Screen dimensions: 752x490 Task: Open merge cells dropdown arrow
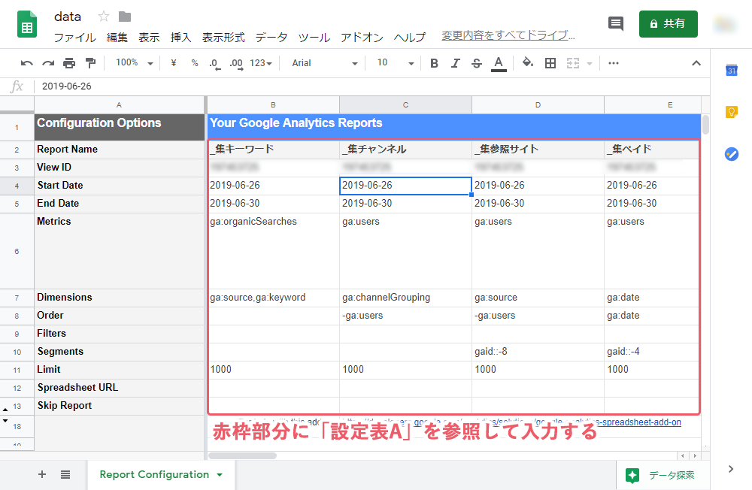tap(590, 63)
